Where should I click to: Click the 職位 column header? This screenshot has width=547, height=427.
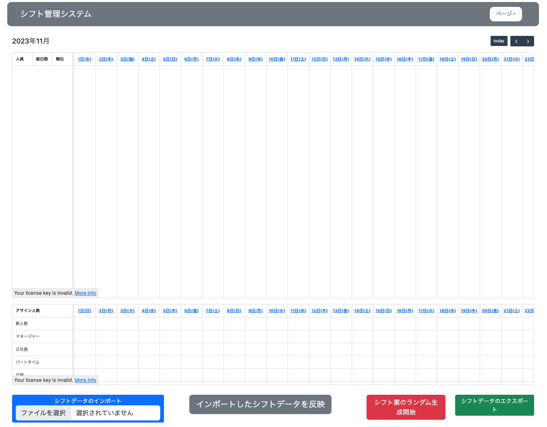pyautogui.click(x=60, y=59)
